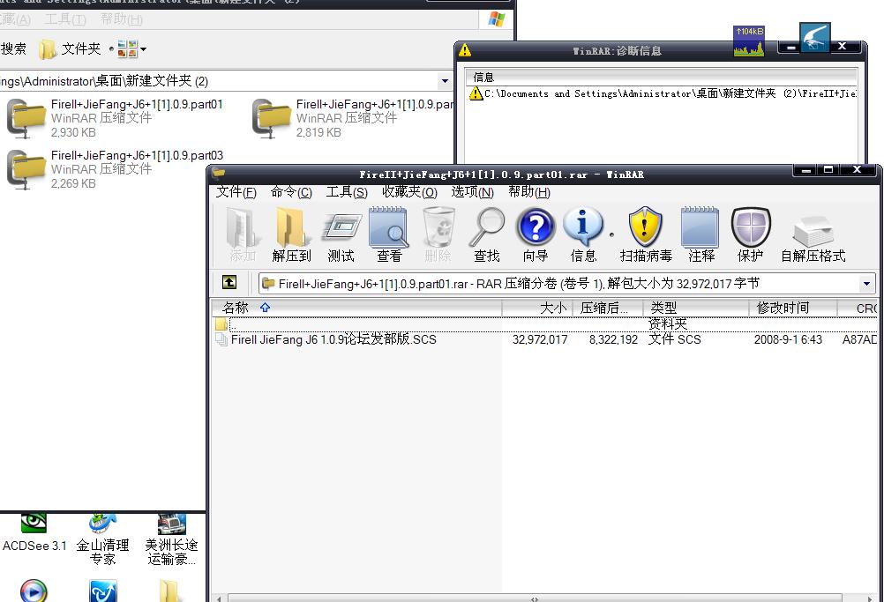Screen dimensions: 884x602
Task: Click the warning icon in the diagnostic message row
Action: pos(476,93)
